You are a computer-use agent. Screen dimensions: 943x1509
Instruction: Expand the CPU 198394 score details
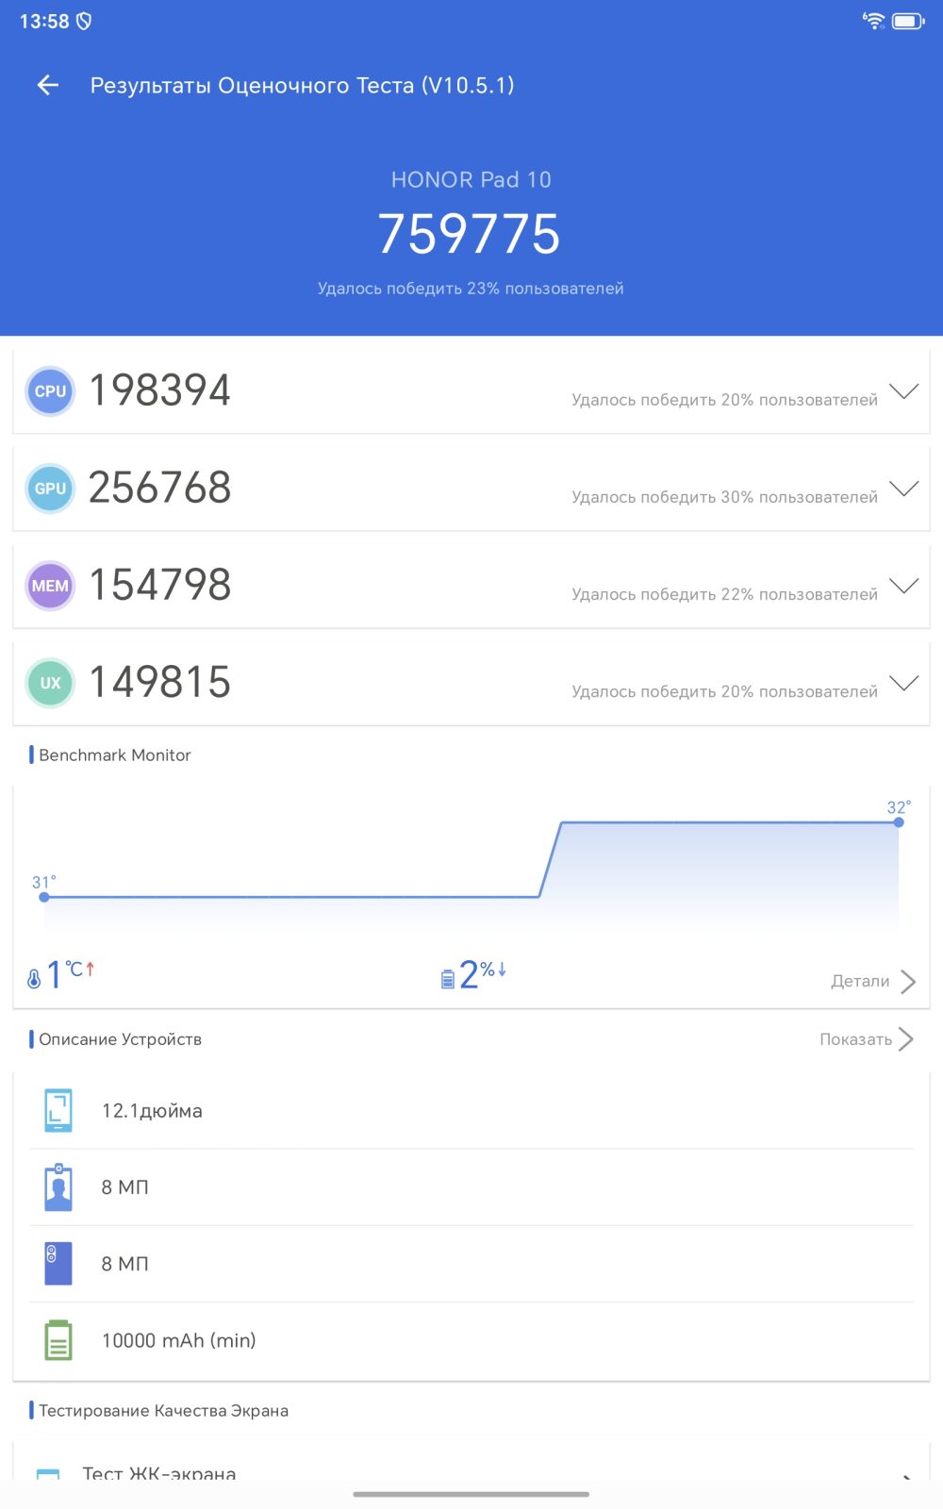pyautogui.click(x=903, y=391)
